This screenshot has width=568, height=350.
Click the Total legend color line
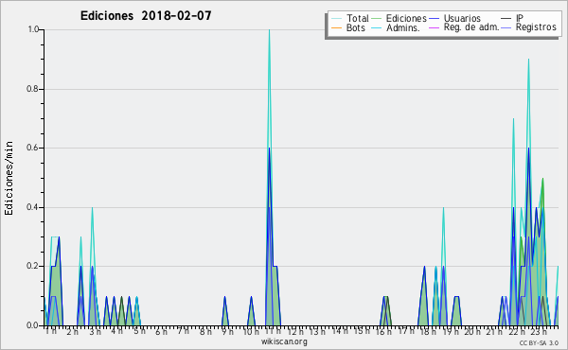[x=336, y=19]
